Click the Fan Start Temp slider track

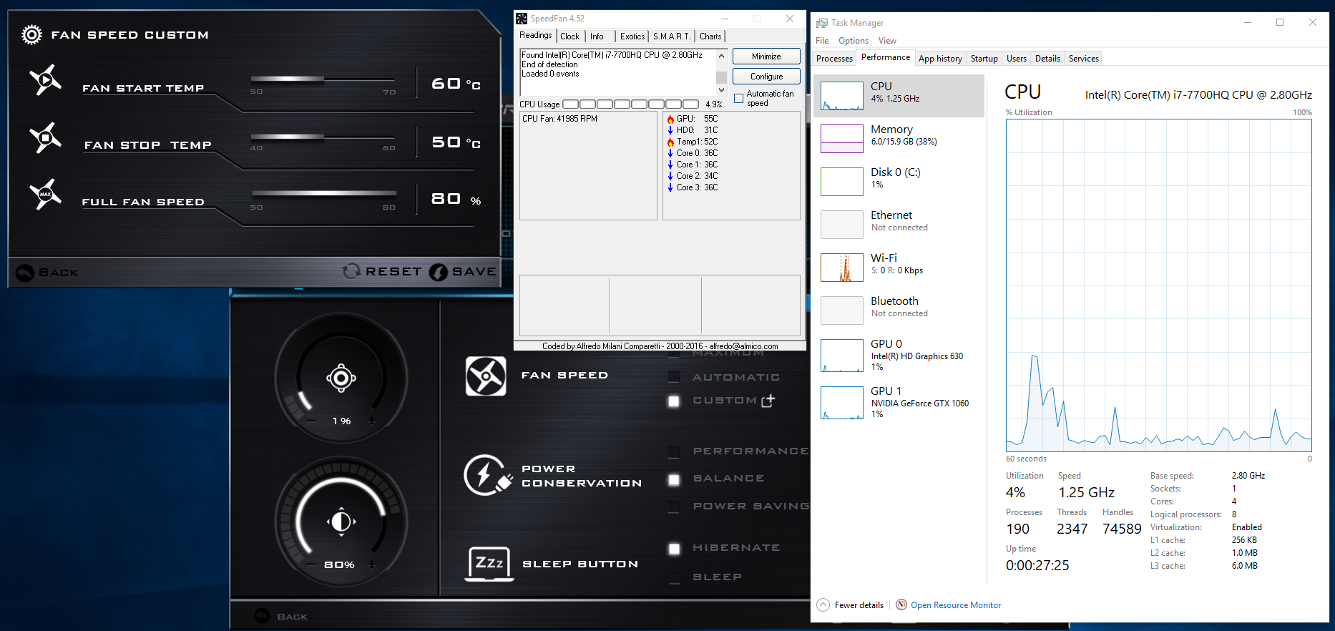pyautogui.click(x=323, y=79)
